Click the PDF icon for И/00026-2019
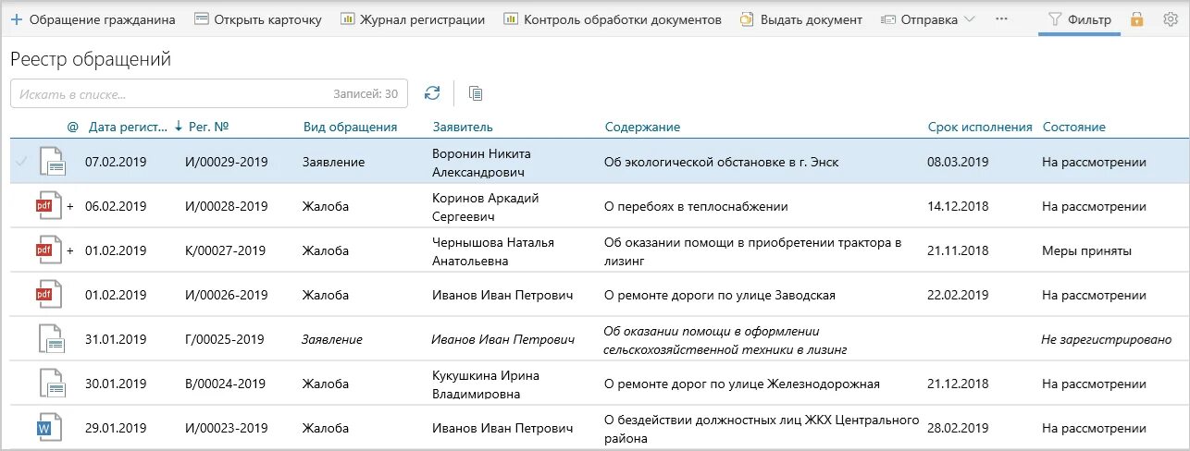The height and width of the screenshot is (451, 1190). coord(47,295)
